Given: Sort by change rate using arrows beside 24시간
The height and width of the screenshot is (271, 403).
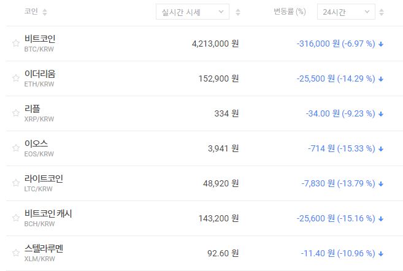Looking at the screenshot, I should pos(383,12).
